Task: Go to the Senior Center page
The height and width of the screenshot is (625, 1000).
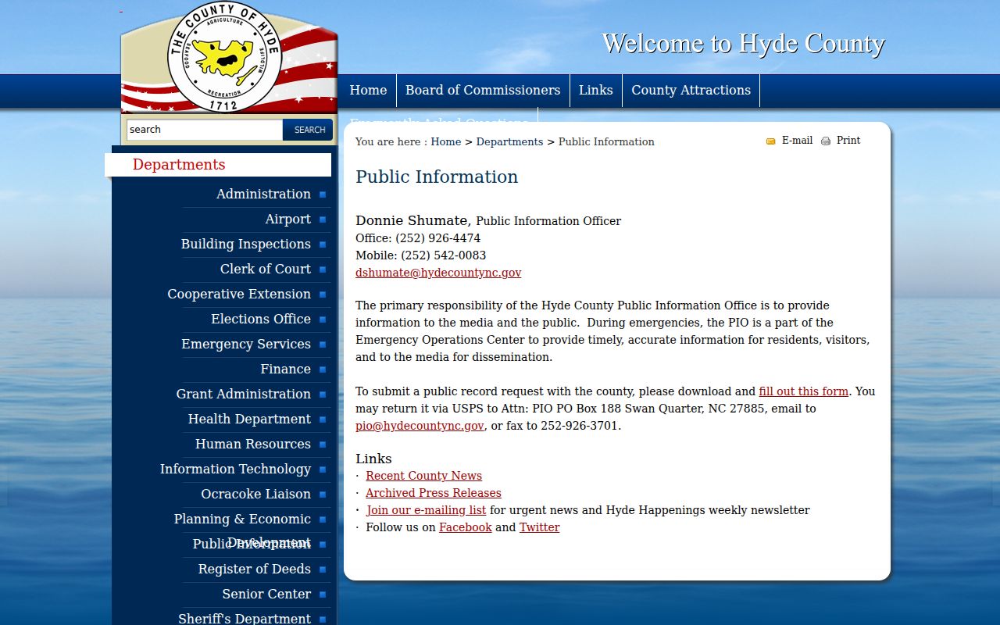Action: [266, 594]
